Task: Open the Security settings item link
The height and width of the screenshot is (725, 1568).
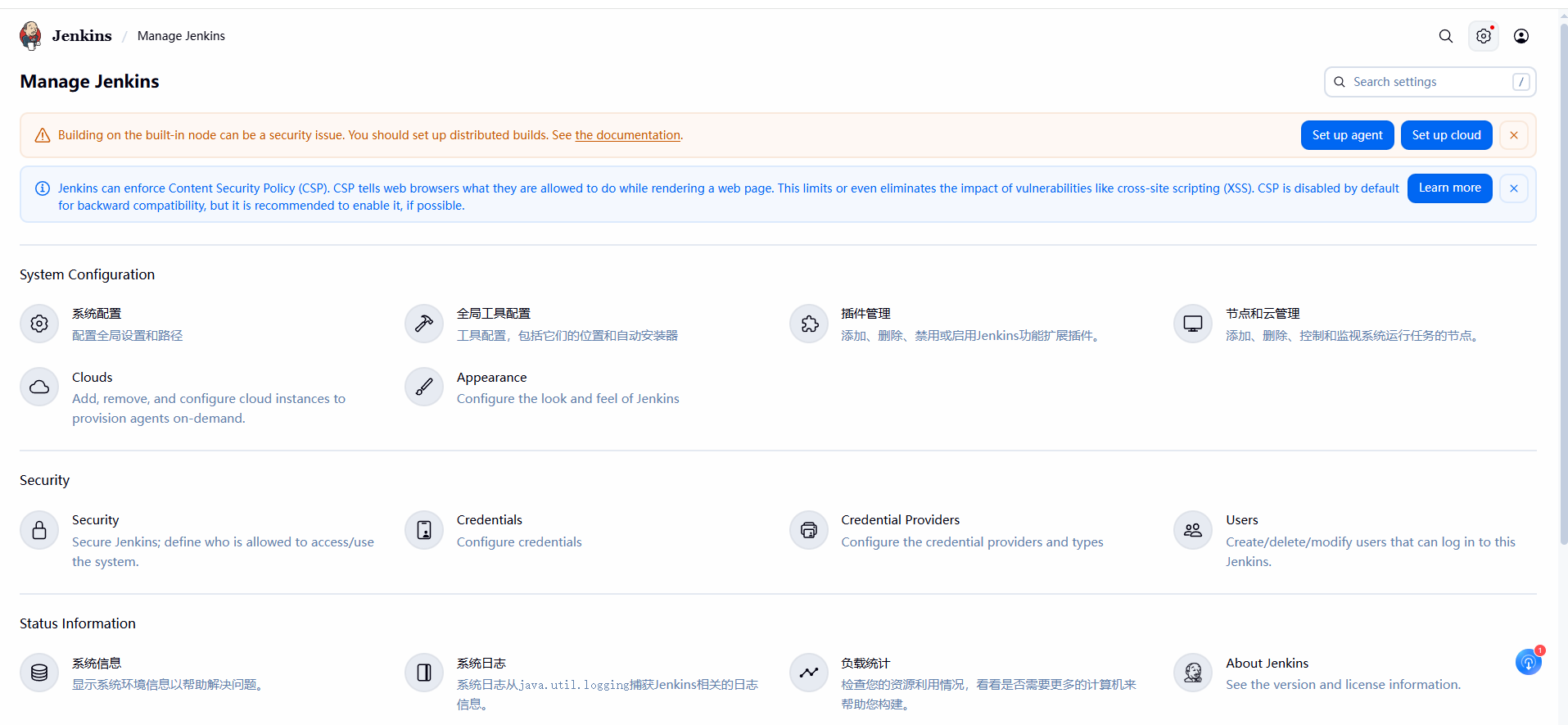Action: pyautogui.click(x=95, y=520)
